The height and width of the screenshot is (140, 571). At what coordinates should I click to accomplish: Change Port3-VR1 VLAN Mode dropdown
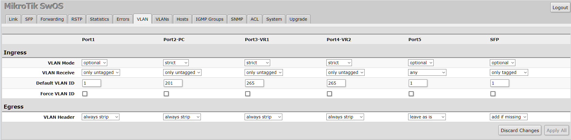tap(257, 63)
